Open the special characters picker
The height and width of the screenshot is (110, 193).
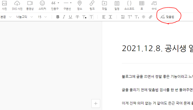[x=144, y=17]
